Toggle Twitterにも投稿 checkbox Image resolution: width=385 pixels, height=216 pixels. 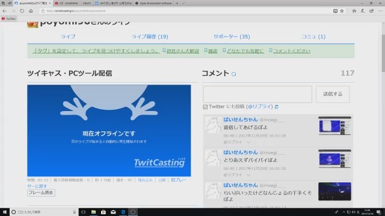coord(205,107)
